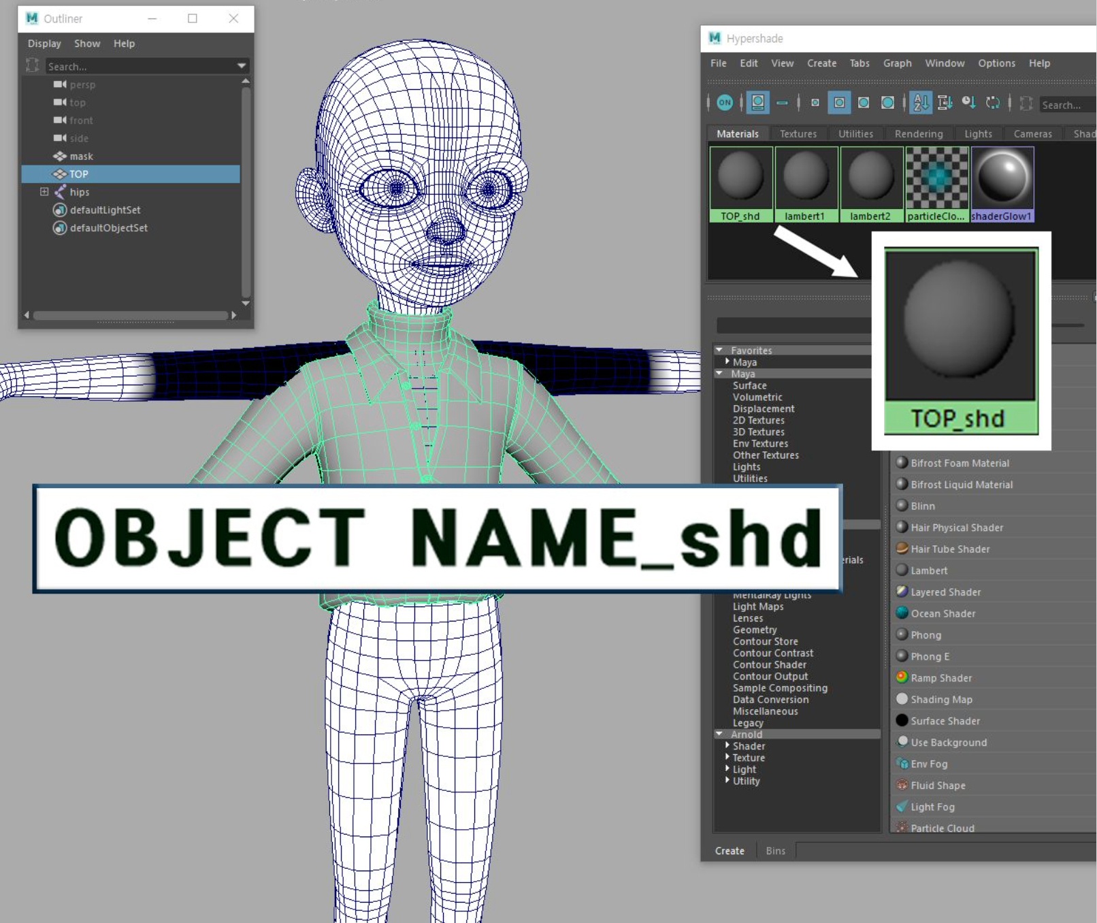
Task: Switch to view-as-list icon in Hypershade
Action: (x=782, y=103)
